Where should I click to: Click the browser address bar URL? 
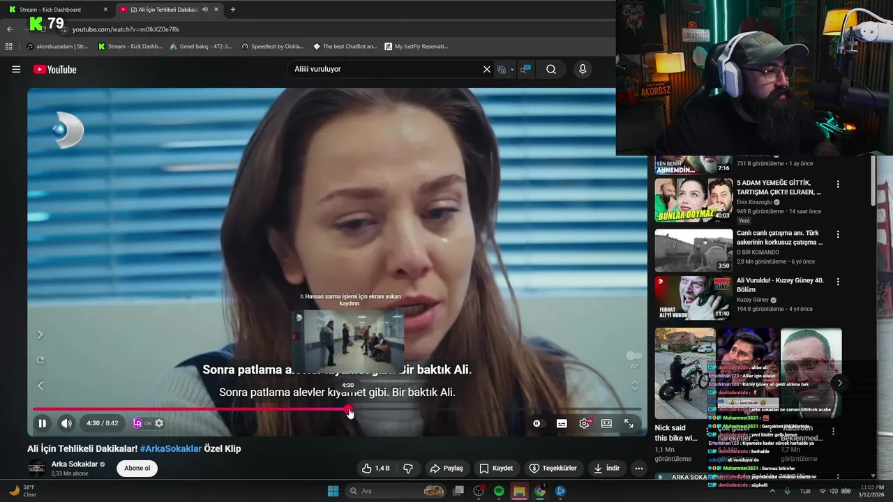click(126, 29)
